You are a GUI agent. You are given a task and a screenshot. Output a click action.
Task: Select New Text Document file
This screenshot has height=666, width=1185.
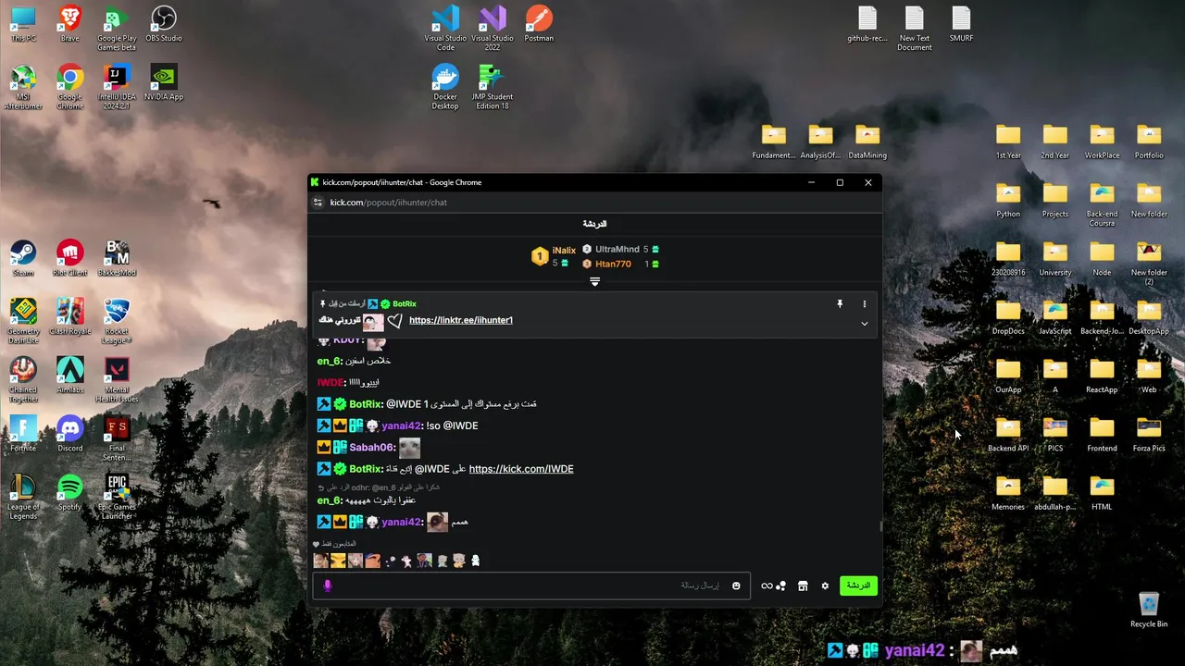click(x=914, y=29)
